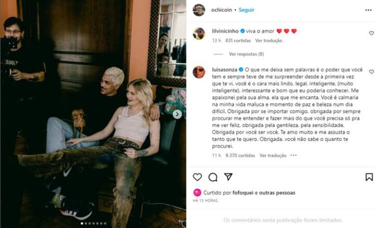Advance carousel with next arrow
Viewport: 375px width, 228px height.
[177, 114]
